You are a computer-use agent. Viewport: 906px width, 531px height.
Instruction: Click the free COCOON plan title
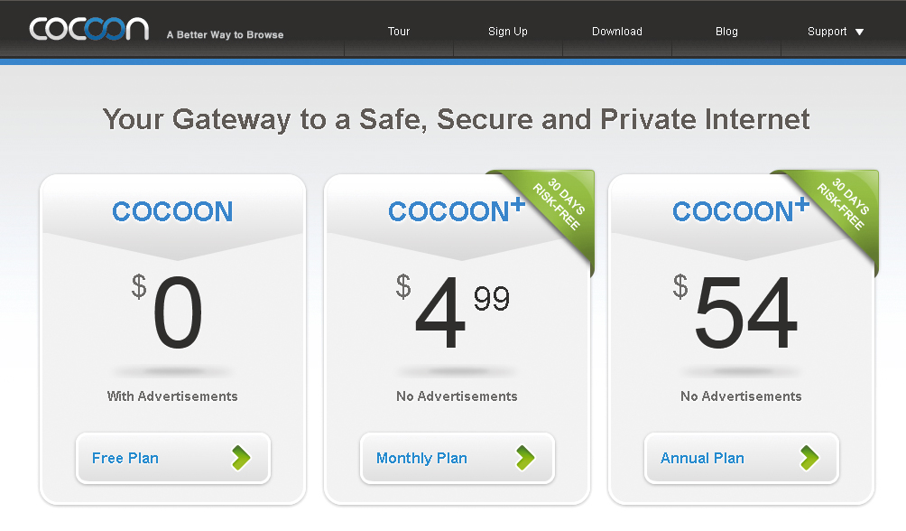point(172,212)
